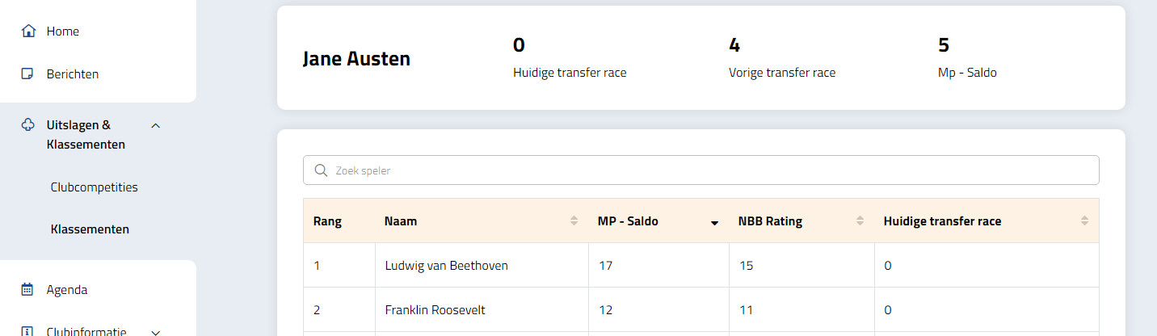
Task: Sort table by Naam column arrows
Action: 574,221
